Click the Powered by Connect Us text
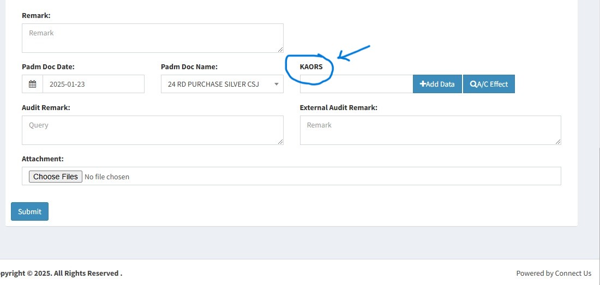 (554, 273)
